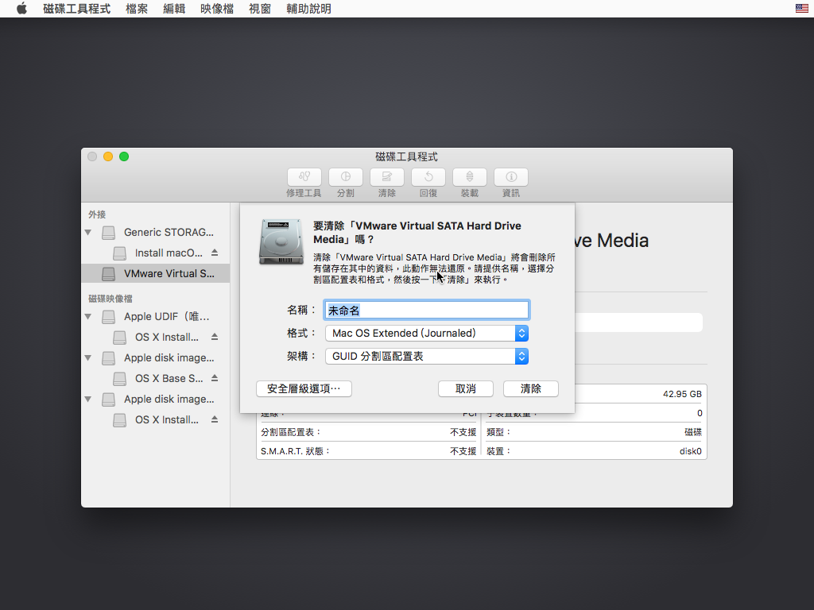Click the hard drive image in the erase dialog
This screenshot has height=610, width=814.
point(281,241)
